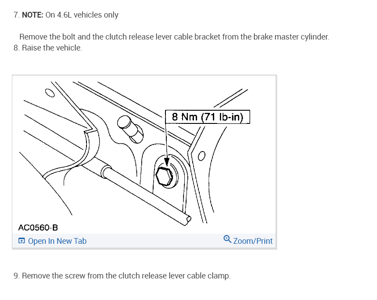Select the Zoom/Print link text
Image resolution: width=377 pixels, height=300 pixels.
point(253,241)
